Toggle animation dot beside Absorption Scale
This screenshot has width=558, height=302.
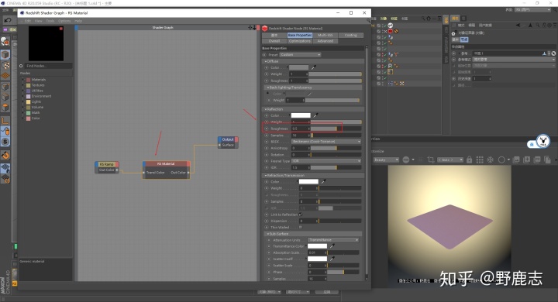pos(269,252)
